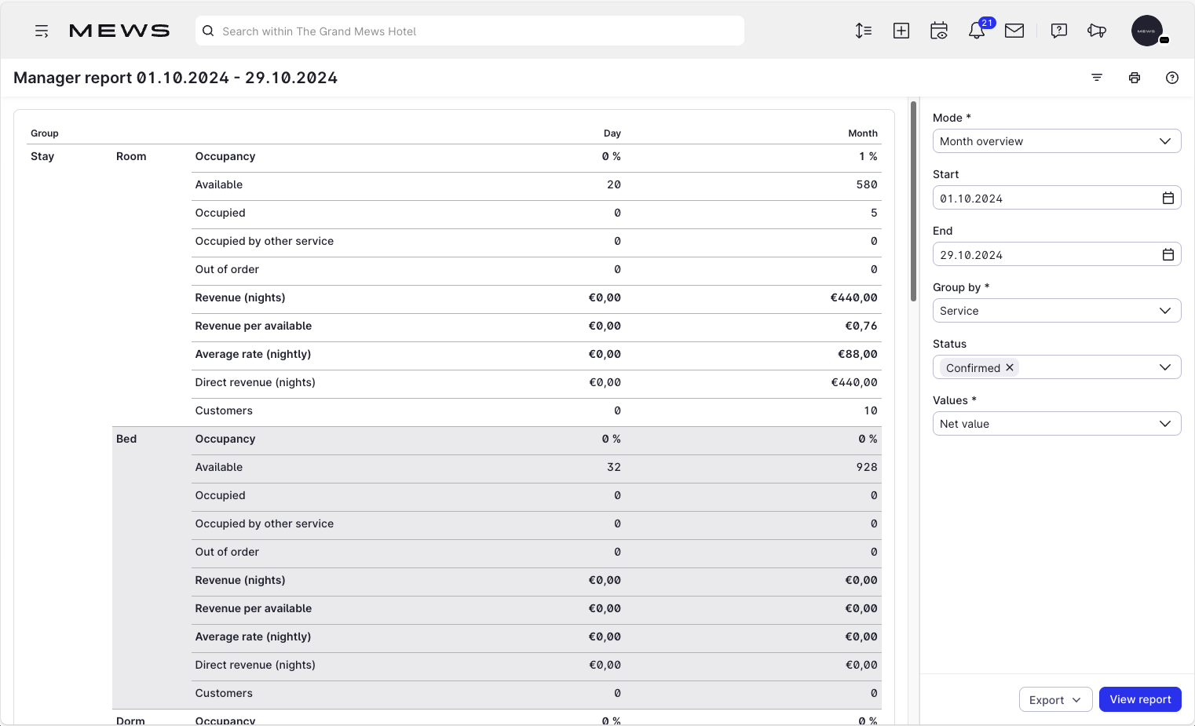The width and height of the screenshot is (1195, 726).
Task: Click the View report button
Action: 1140,699
